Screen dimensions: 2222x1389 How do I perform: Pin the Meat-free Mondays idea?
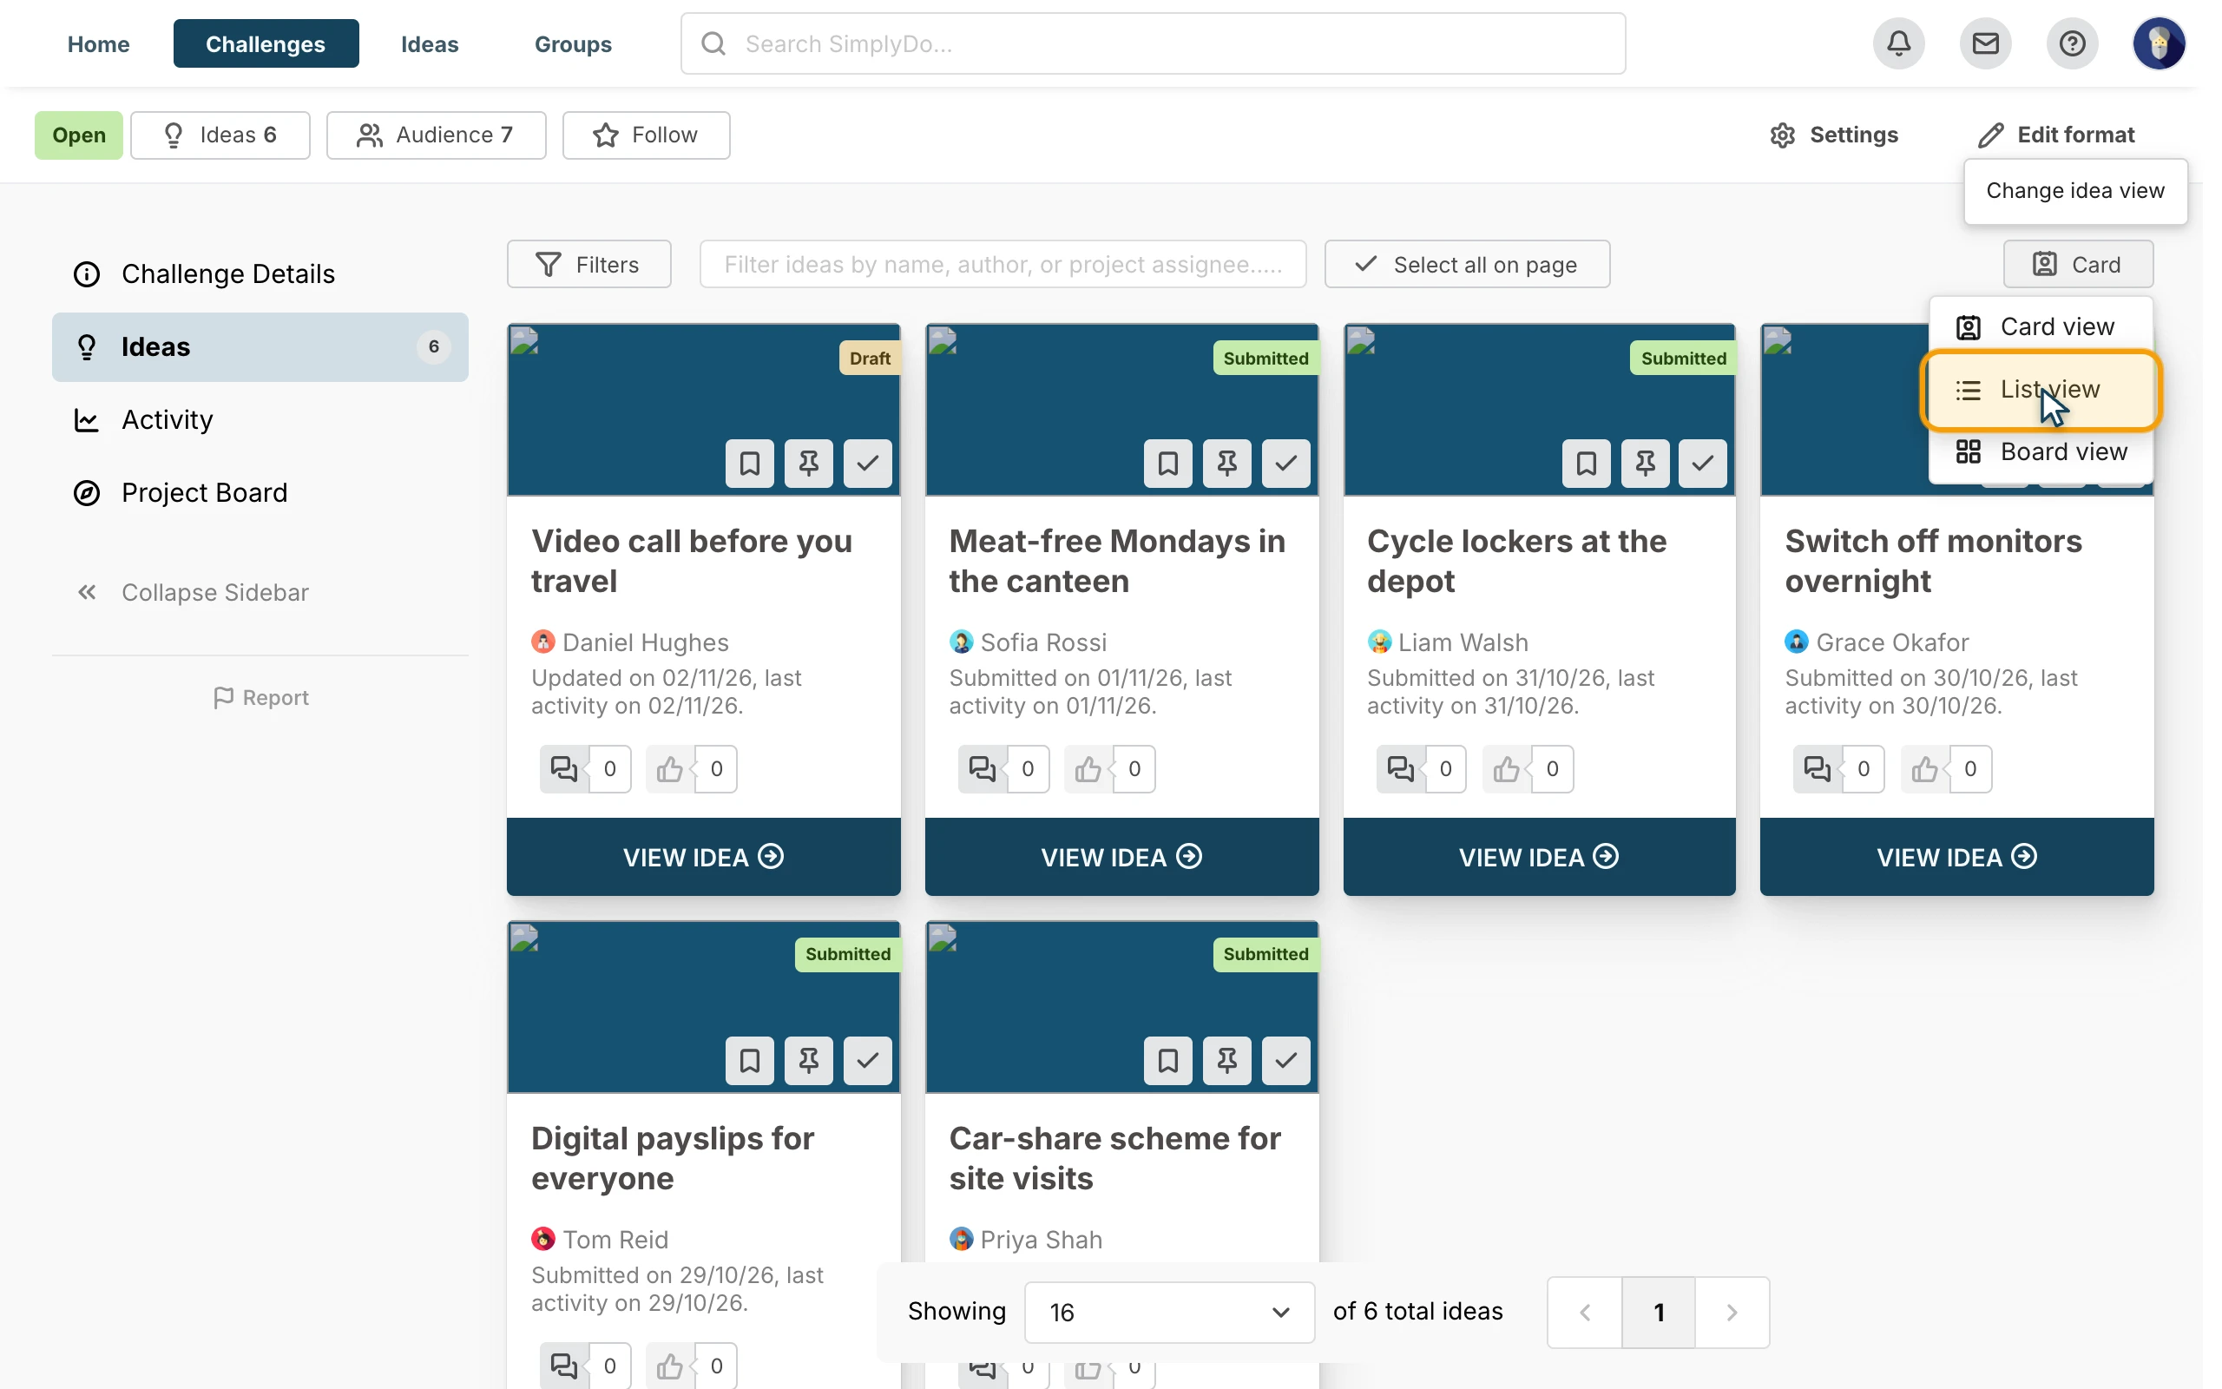tap(1226, 463)
